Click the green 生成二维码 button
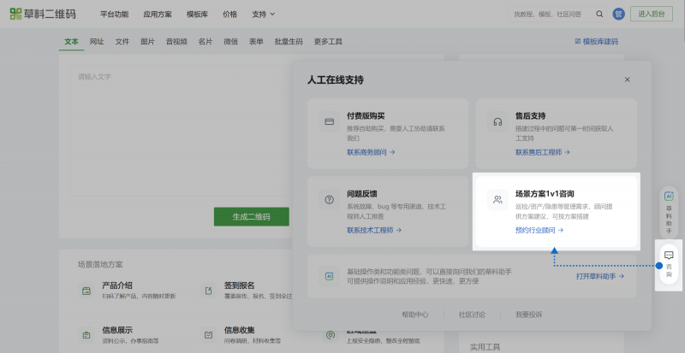The image size is (685, 353). coord(252,216)
